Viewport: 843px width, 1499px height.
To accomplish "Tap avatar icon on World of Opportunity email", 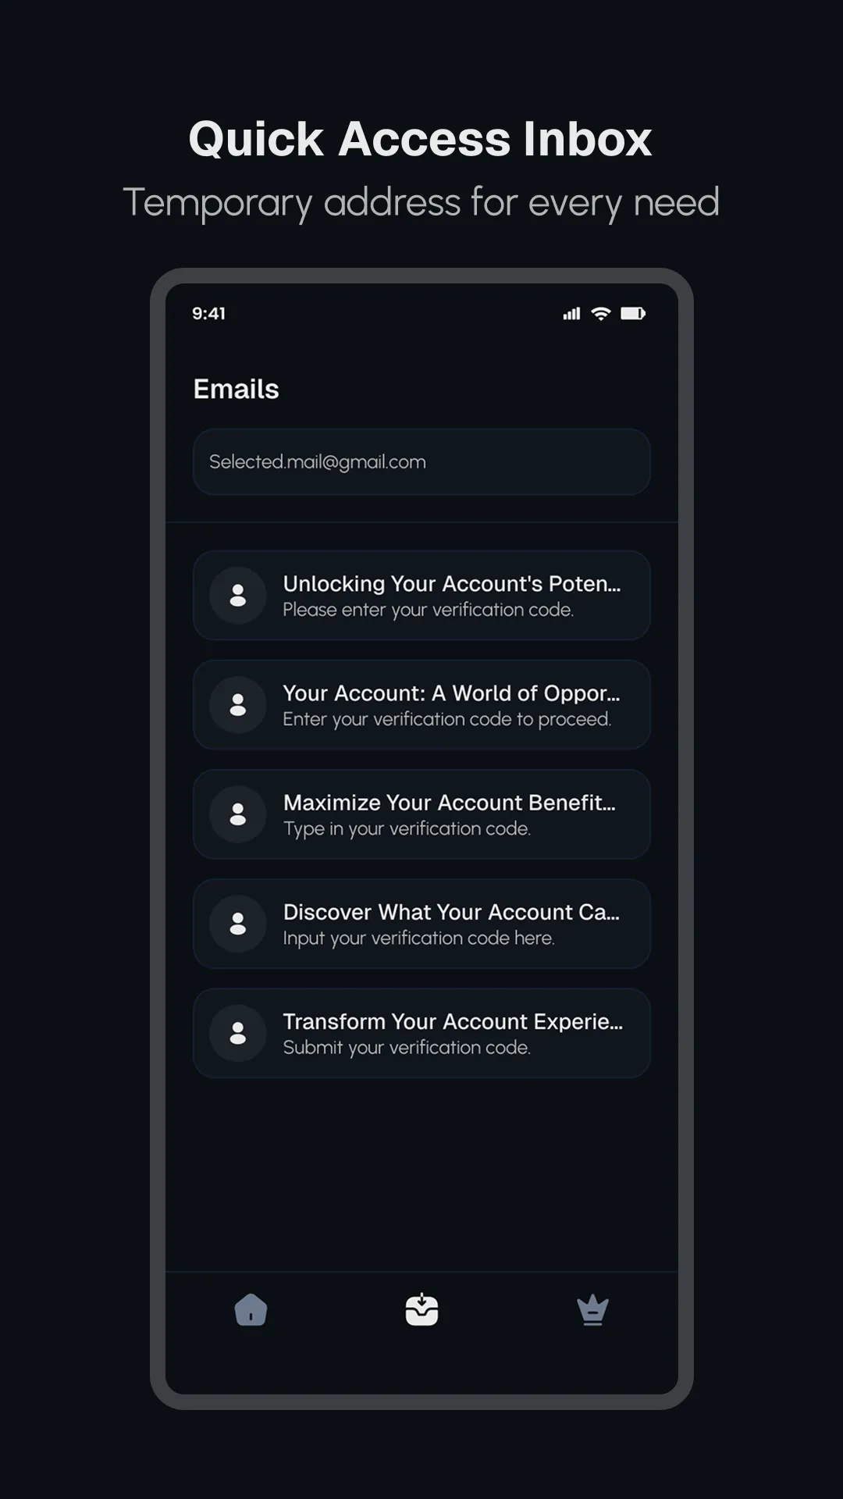I will tap(238, 705).
